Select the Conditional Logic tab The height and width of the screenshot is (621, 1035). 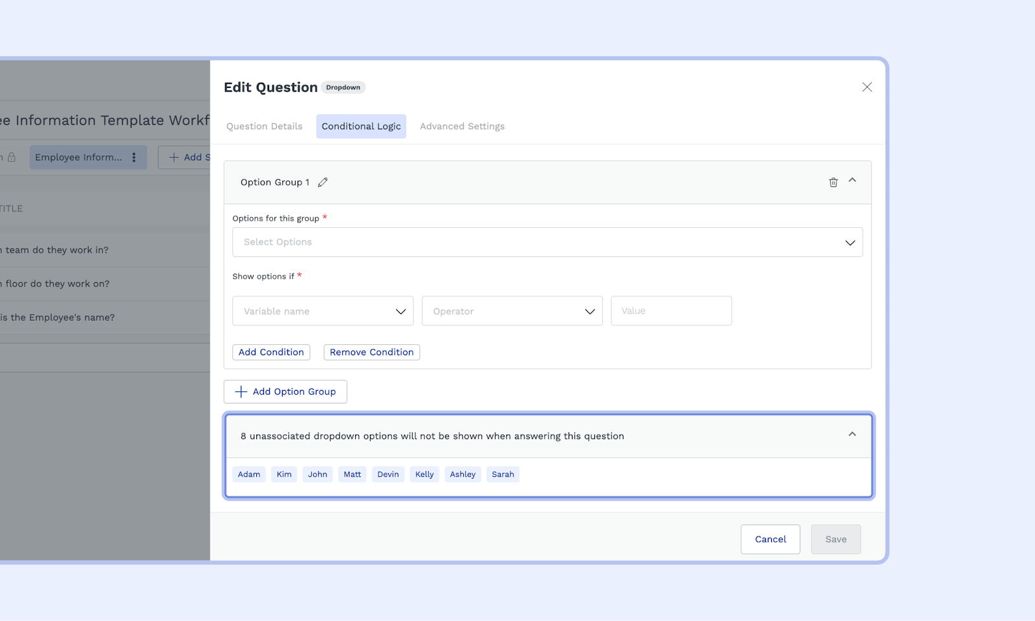pos(361,127)
